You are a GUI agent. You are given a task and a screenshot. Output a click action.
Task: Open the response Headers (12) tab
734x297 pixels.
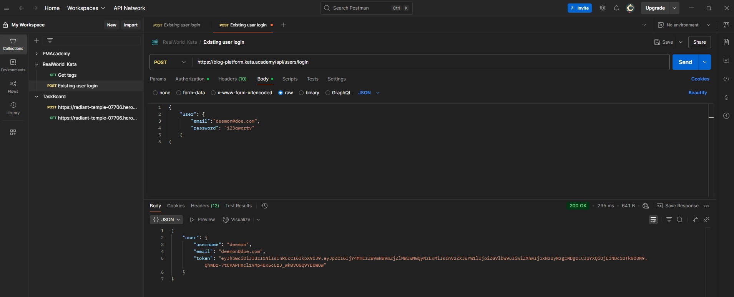(x=205, y=206)
